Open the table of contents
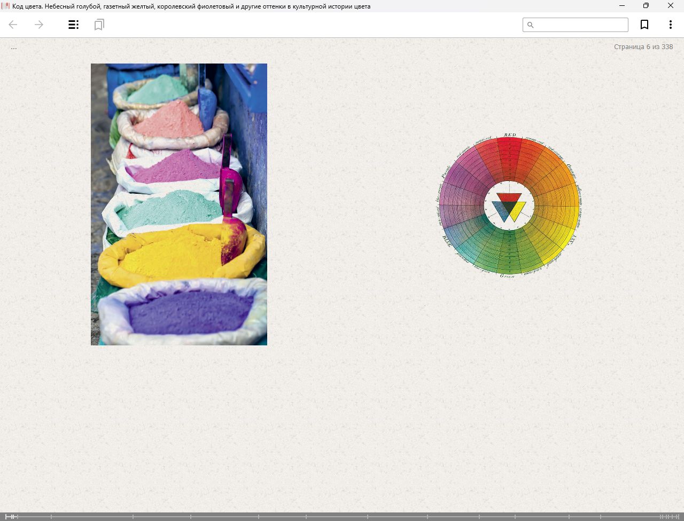684x521 pixels. click(x=74, y=25)
